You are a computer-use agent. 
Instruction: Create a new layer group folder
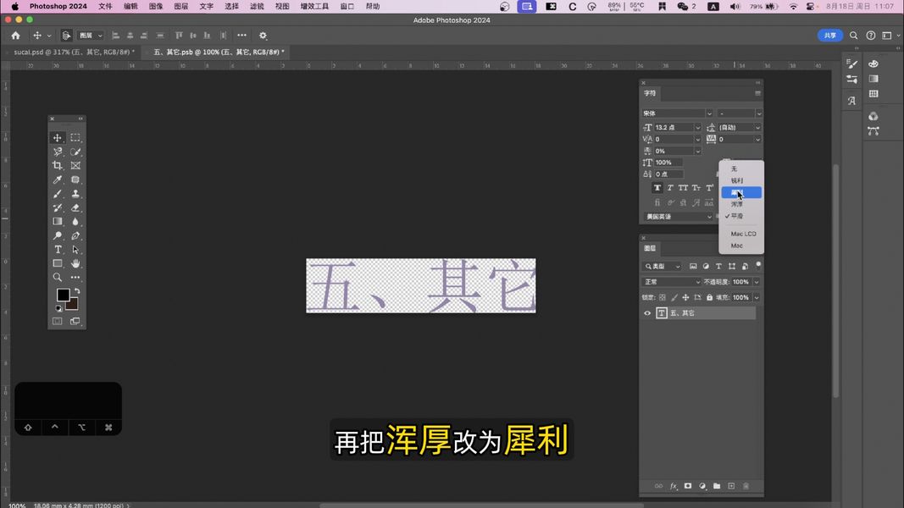pos(717,486)
